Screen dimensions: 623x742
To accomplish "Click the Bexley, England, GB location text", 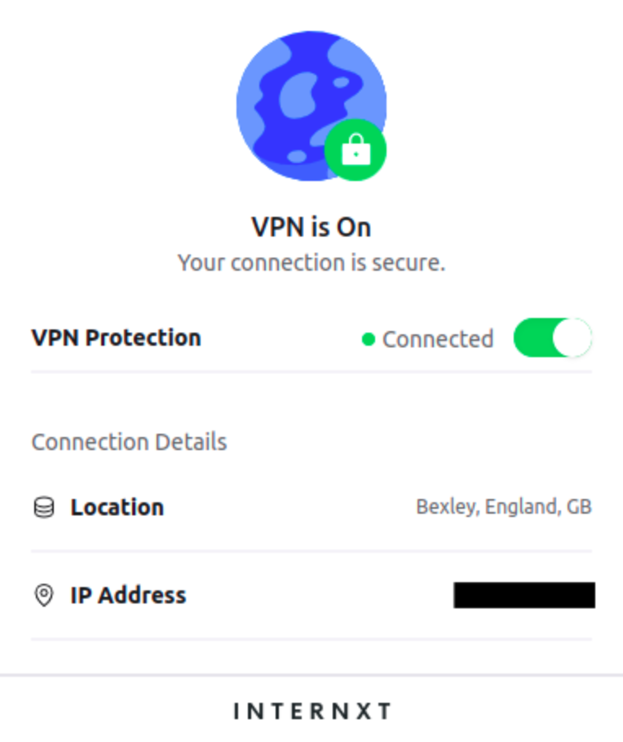I will (504, 506).
